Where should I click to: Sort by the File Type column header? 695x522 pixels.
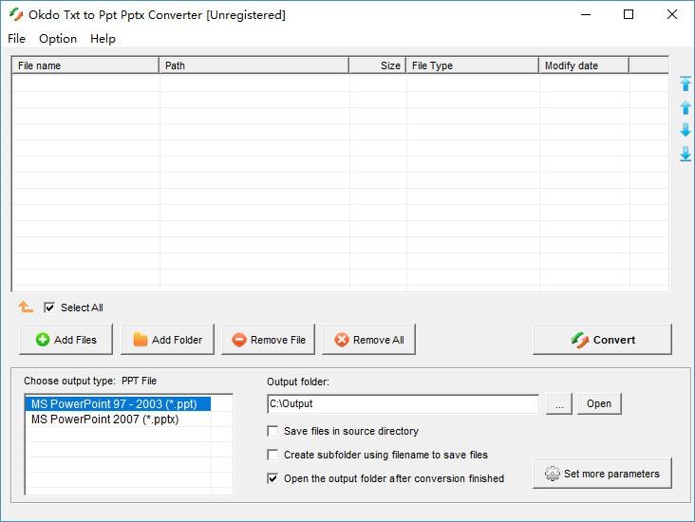(473, 65)
